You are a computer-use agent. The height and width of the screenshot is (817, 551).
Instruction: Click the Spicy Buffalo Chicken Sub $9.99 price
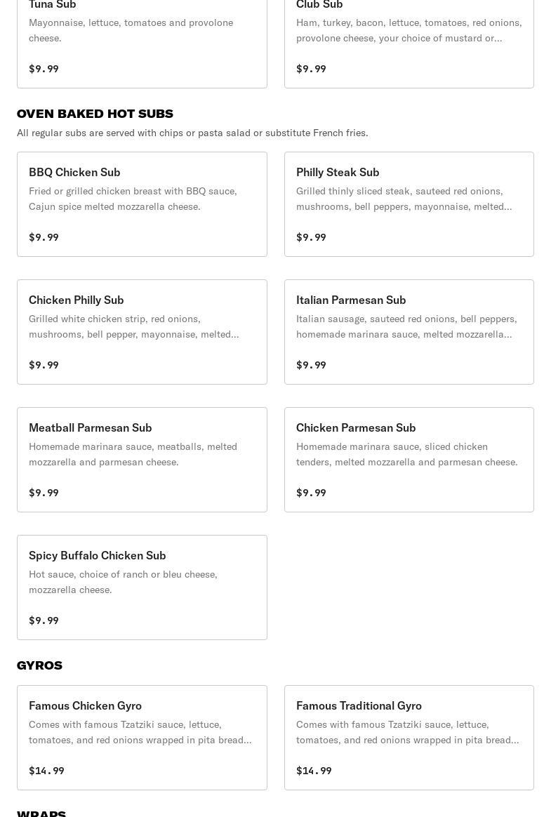[44, 620]
